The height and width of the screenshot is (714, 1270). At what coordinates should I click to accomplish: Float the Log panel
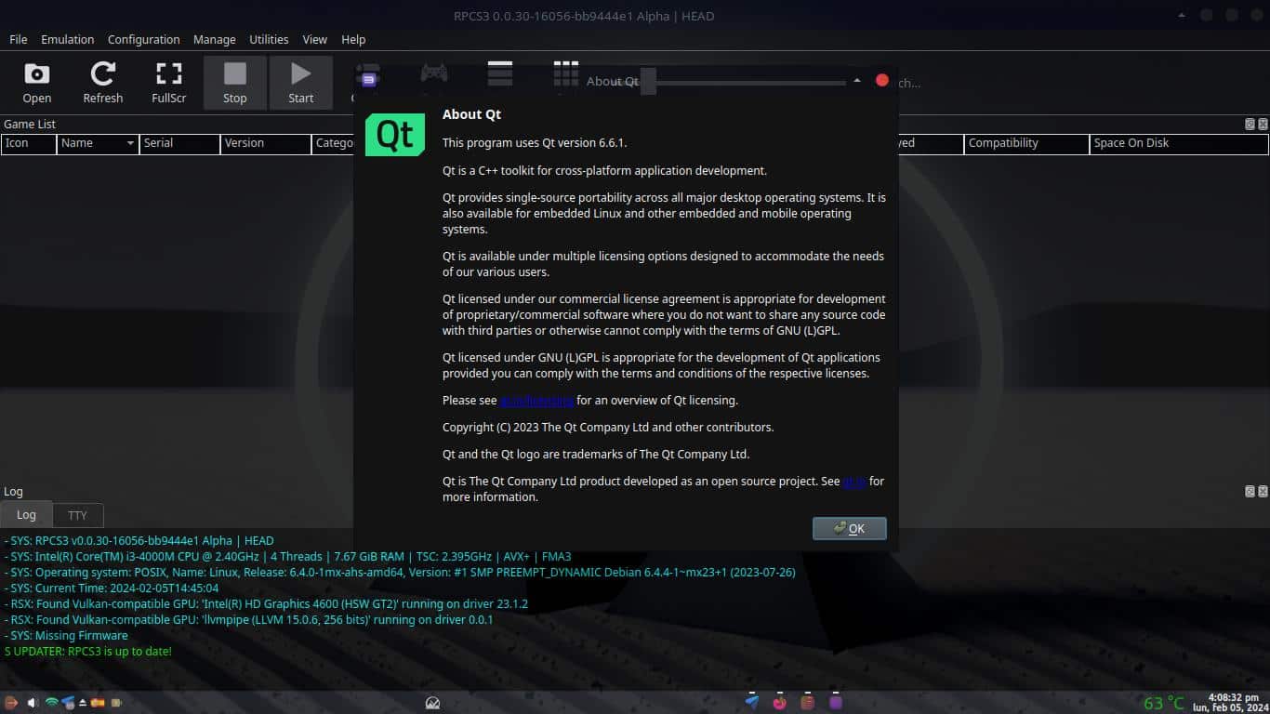(x=1250, y=491)
